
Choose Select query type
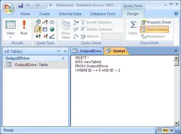(x=38, y=22)
